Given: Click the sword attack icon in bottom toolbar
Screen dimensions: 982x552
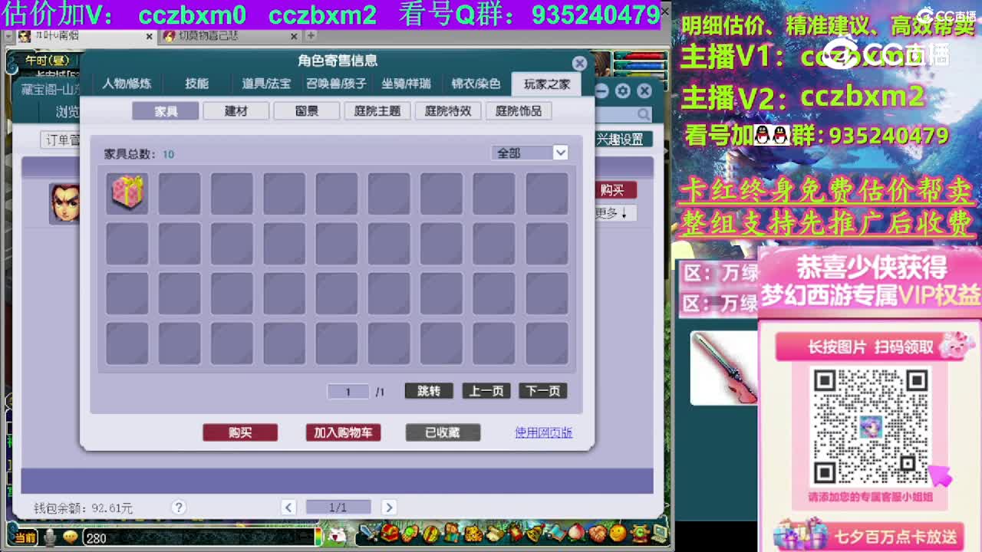Looking at the screenshot, I should point(369,532).
